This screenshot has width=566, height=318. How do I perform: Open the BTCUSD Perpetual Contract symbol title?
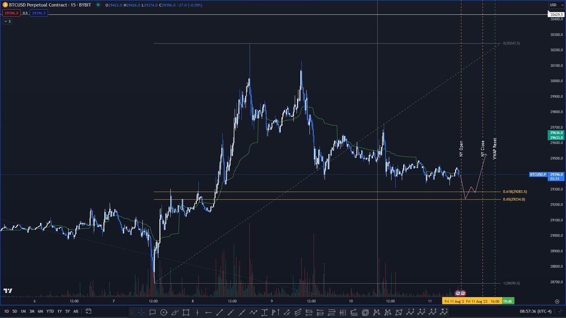[x=50, y=5]
